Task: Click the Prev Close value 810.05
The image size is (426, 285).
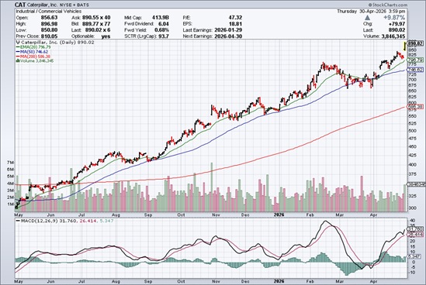Action: [49, 36]
